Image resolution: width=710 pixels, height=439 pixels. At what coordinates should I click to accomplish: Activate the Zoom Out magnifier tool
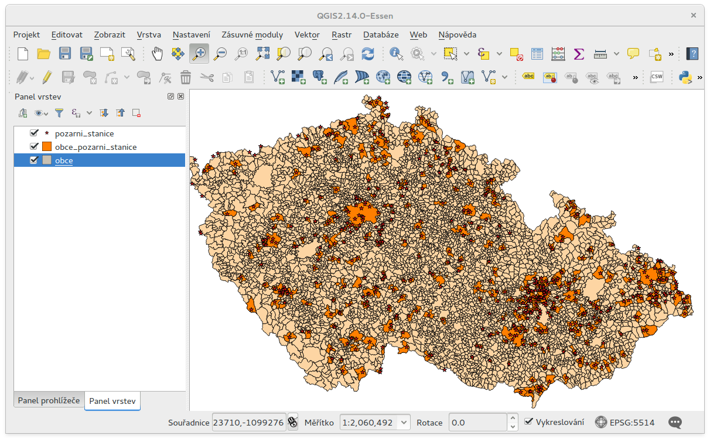(x=220, y=54)
